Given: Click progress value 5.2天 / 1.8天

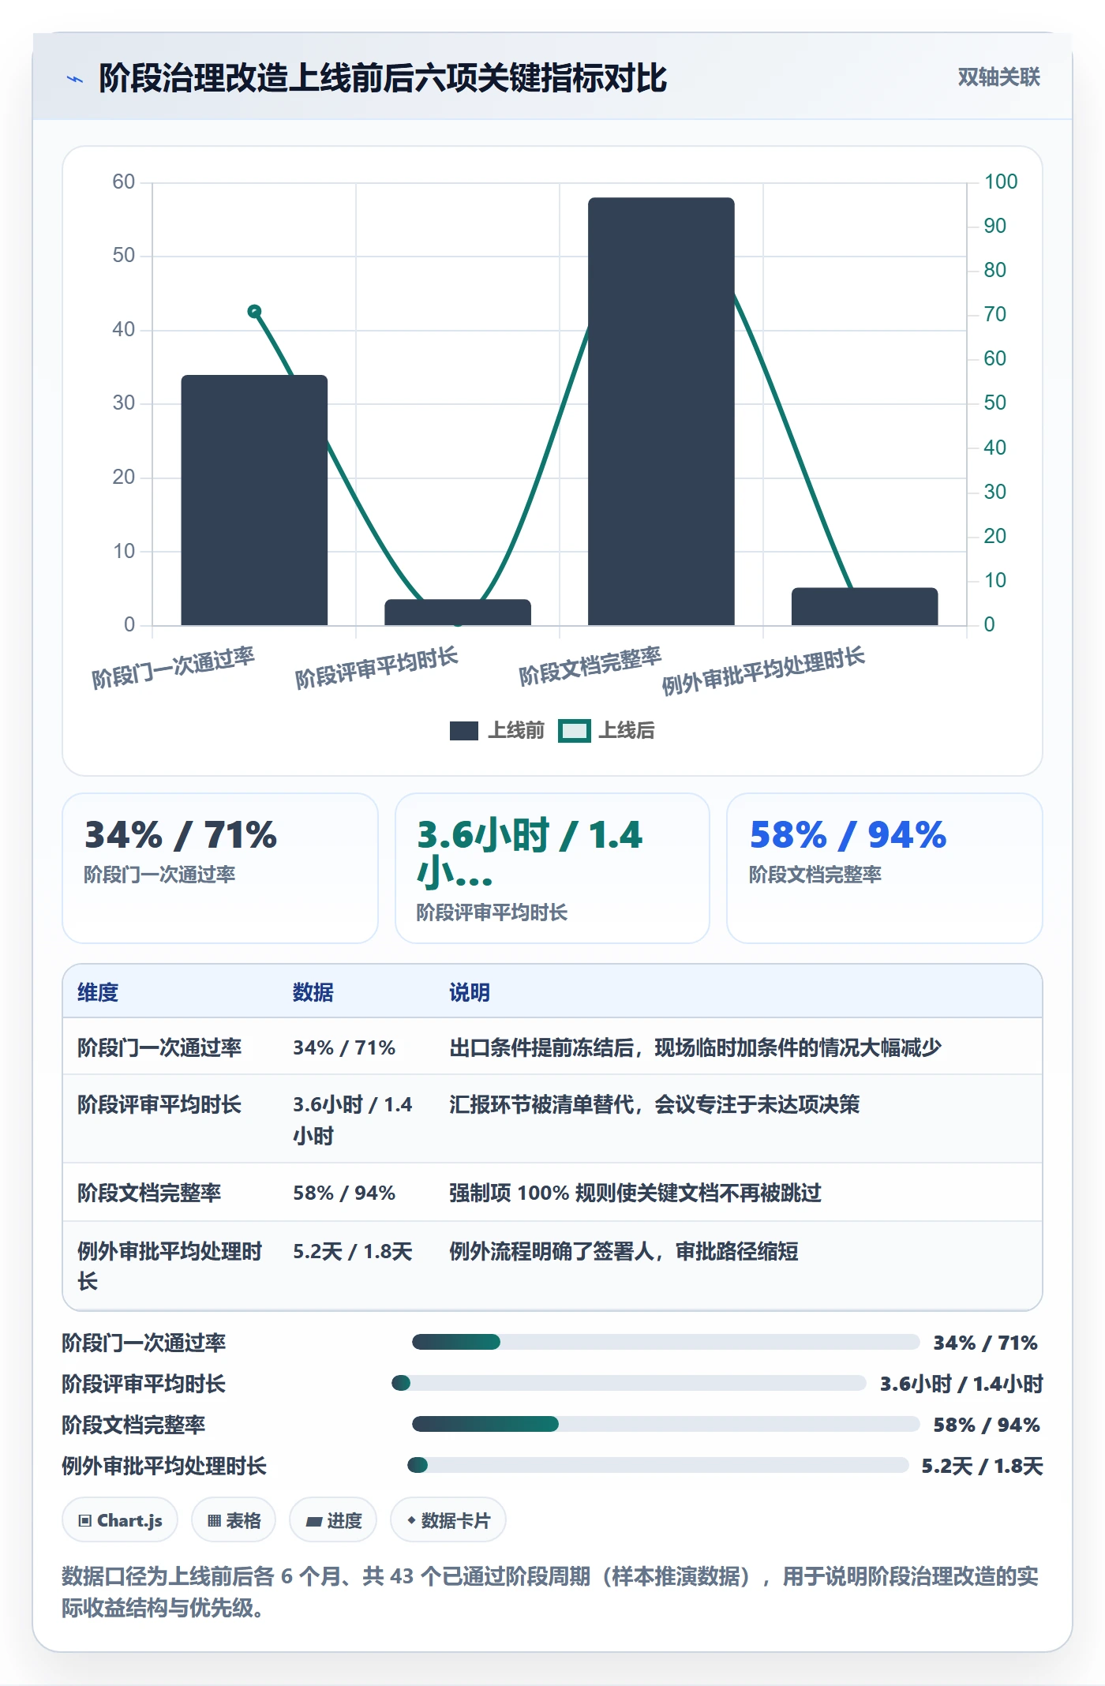Looking at the screenshot, I should tap(983, 1466).
